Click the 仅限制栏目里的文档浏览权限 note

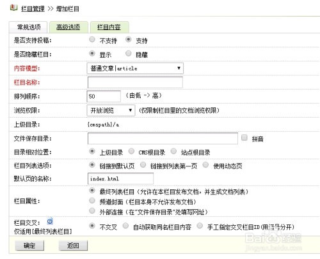pyautogui.click(x=179, y=111)
